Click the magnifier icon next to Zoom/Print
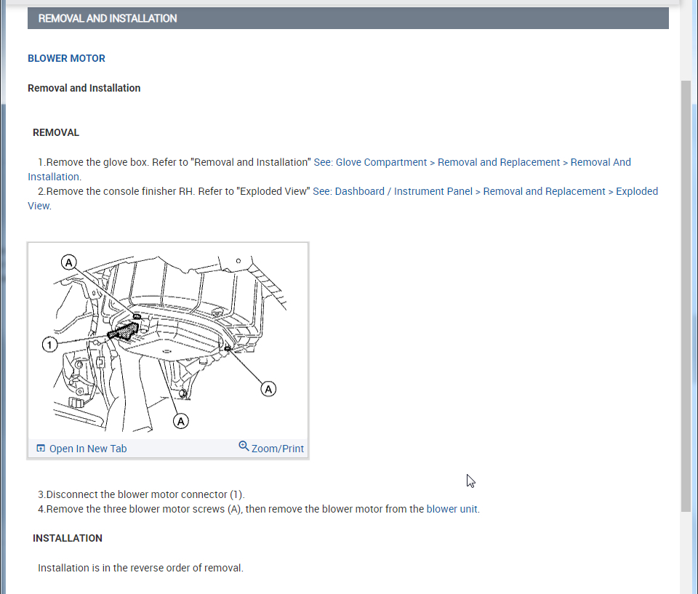The height and width of the screenshot is (594, 698). pos(244,446)
